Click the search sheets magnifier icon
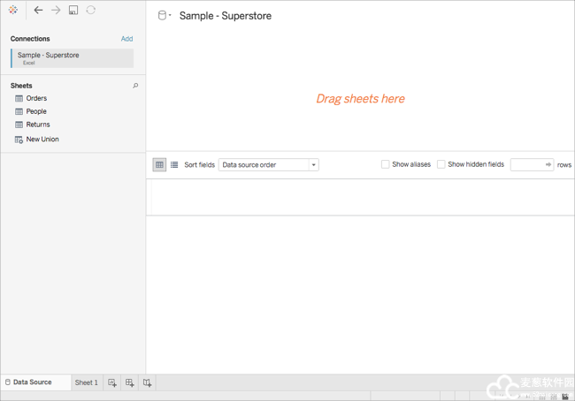This screenshot has height=401, width=575. point(135,86)
